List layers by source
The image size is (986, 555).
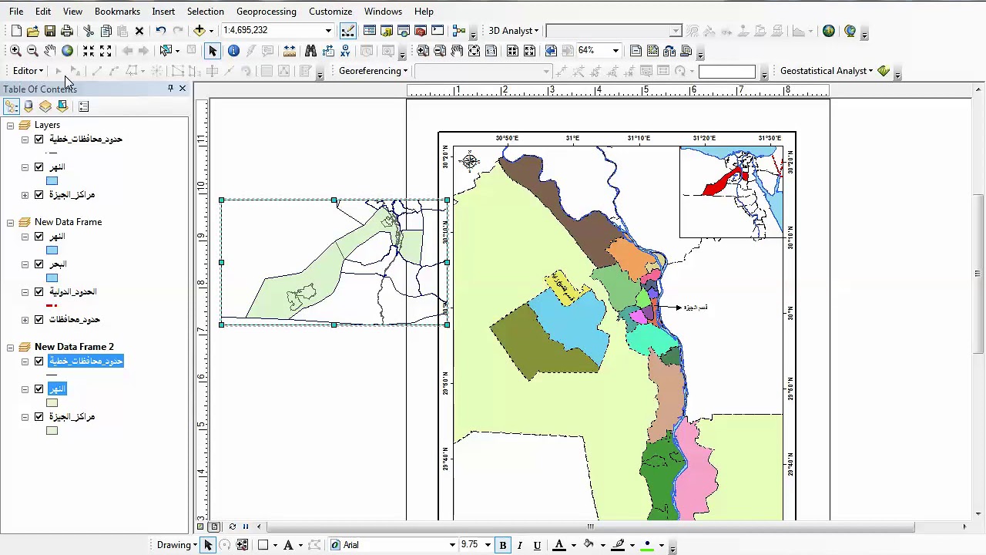(x=29, y=106)
